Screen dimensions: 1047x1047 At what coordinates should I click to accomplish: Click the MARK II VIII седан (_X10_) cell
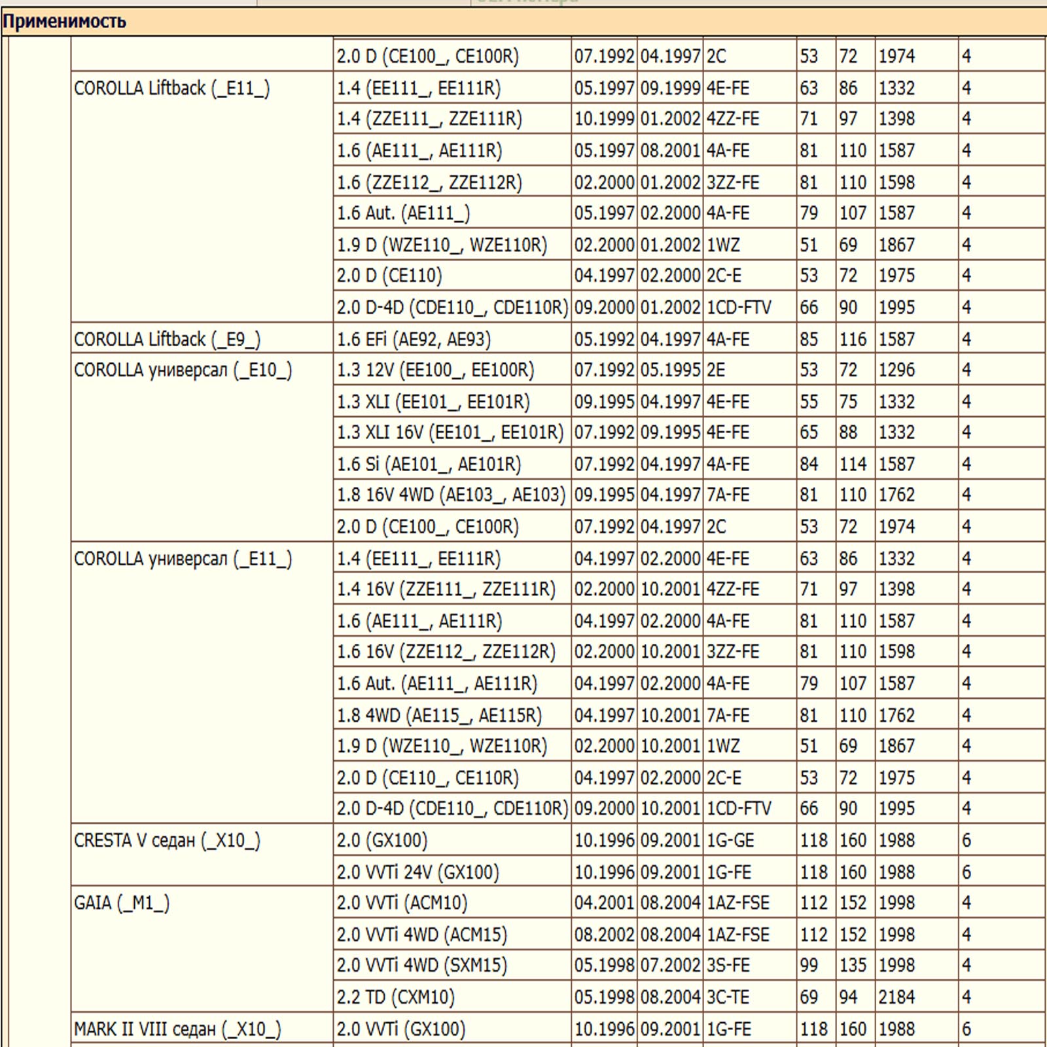click(x=177, y=1029)
